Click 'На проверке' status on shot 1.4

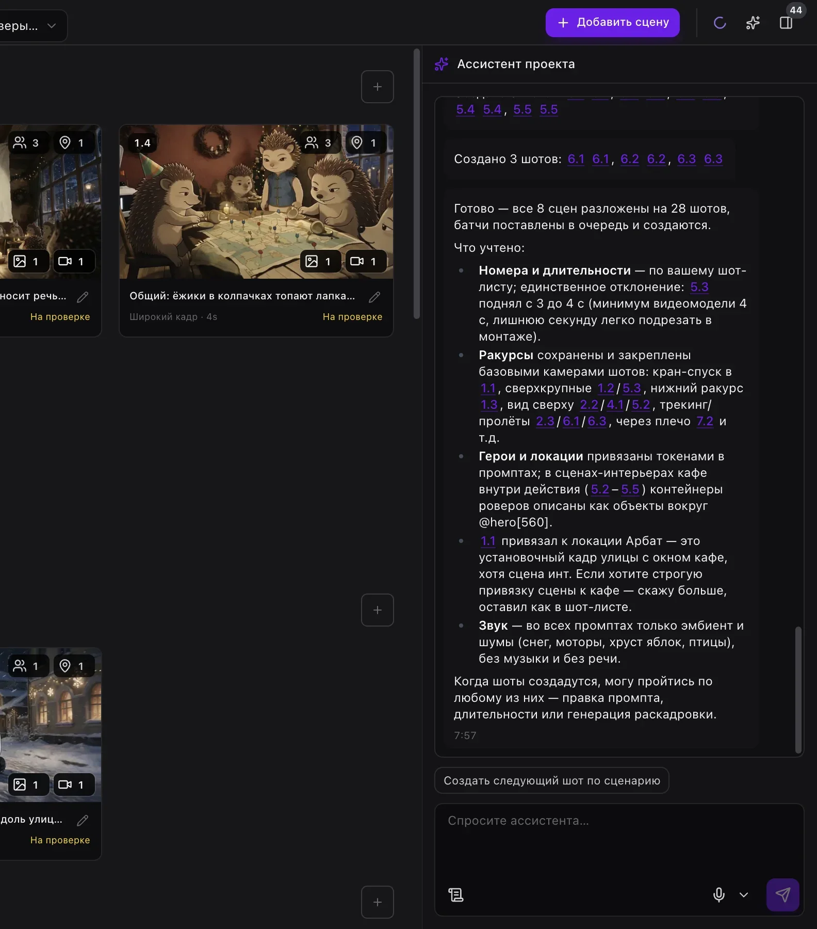coord(352,317)
